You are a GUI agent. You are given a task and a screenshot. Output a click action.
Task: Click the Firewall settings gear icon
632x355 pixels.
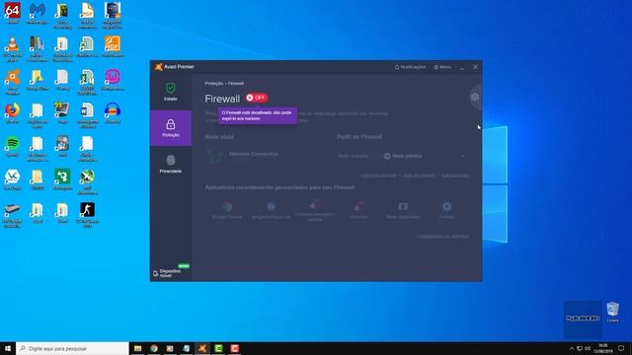pyautogui.click(x=475, y=97)
